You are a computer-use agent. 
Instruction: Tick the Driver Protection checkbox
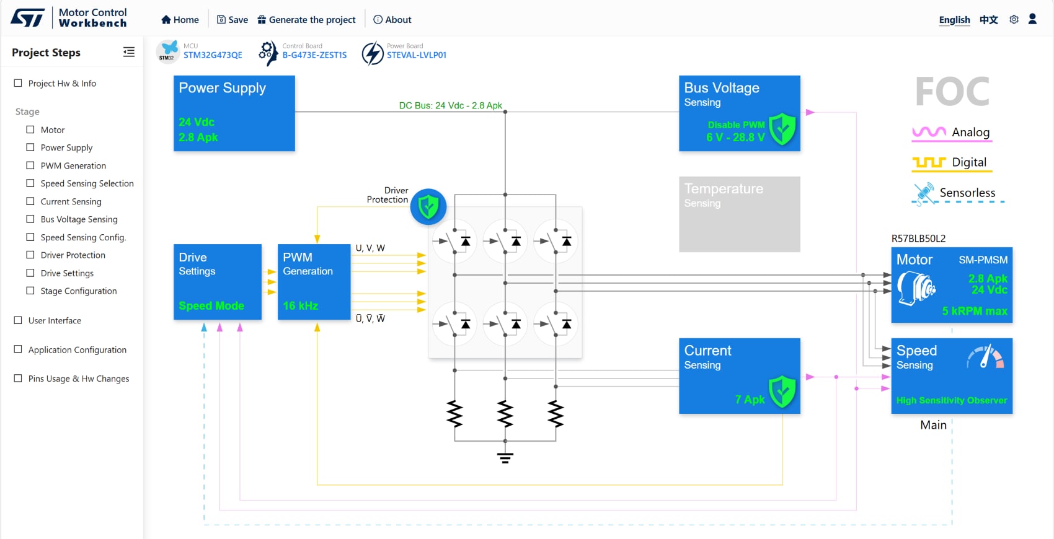[x=30, y=255]
